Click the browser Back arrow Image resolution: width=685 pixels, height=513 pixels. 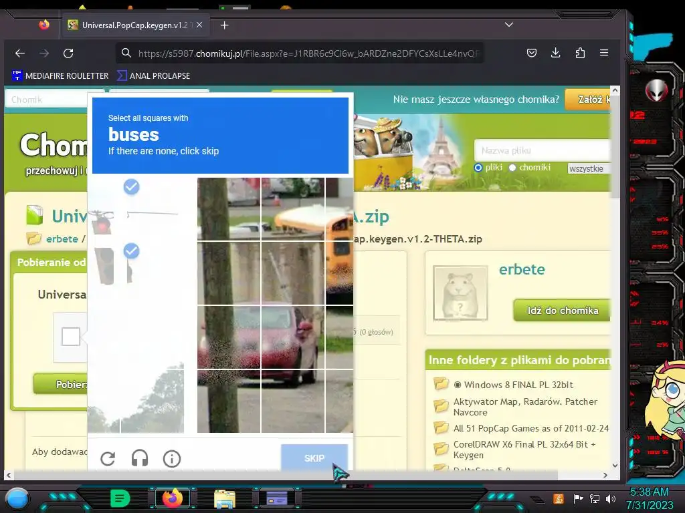click(20, 53)
